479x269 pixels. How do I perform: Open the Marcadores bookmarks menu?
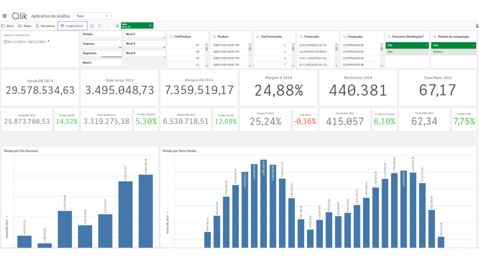[45, 26]
